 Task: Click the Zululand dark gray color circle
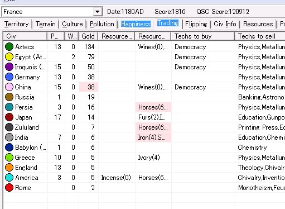9,127
